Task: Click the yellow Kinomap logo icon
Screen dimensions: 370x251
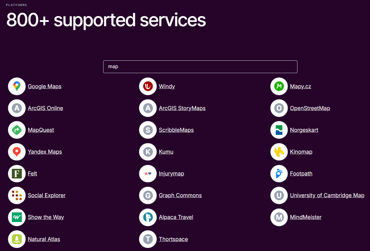Action: (279, 152)
